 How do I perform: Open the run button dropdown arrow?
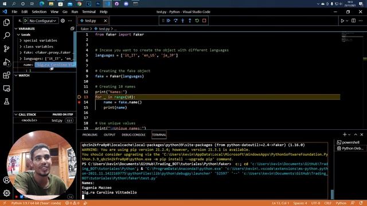(347, 21)
